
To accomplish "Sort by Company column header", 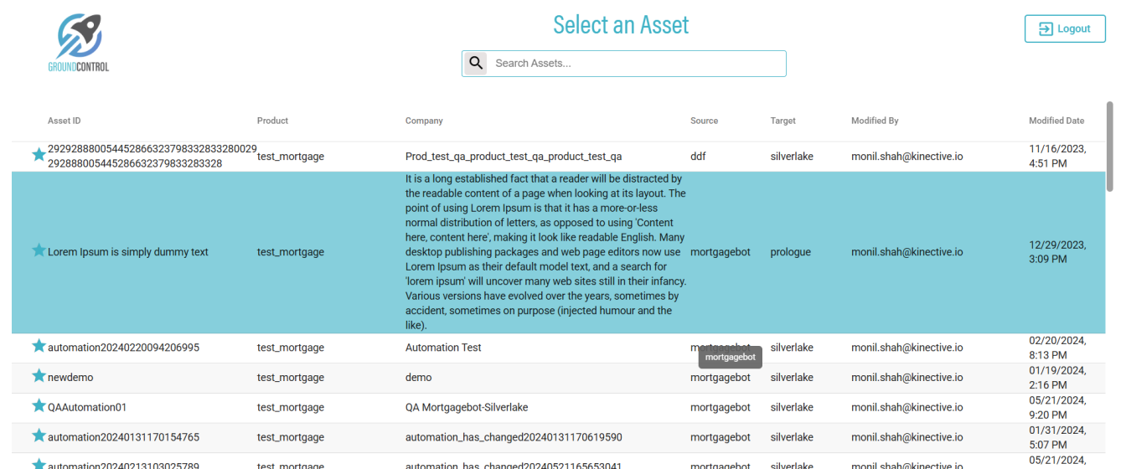I will (424, 121).
